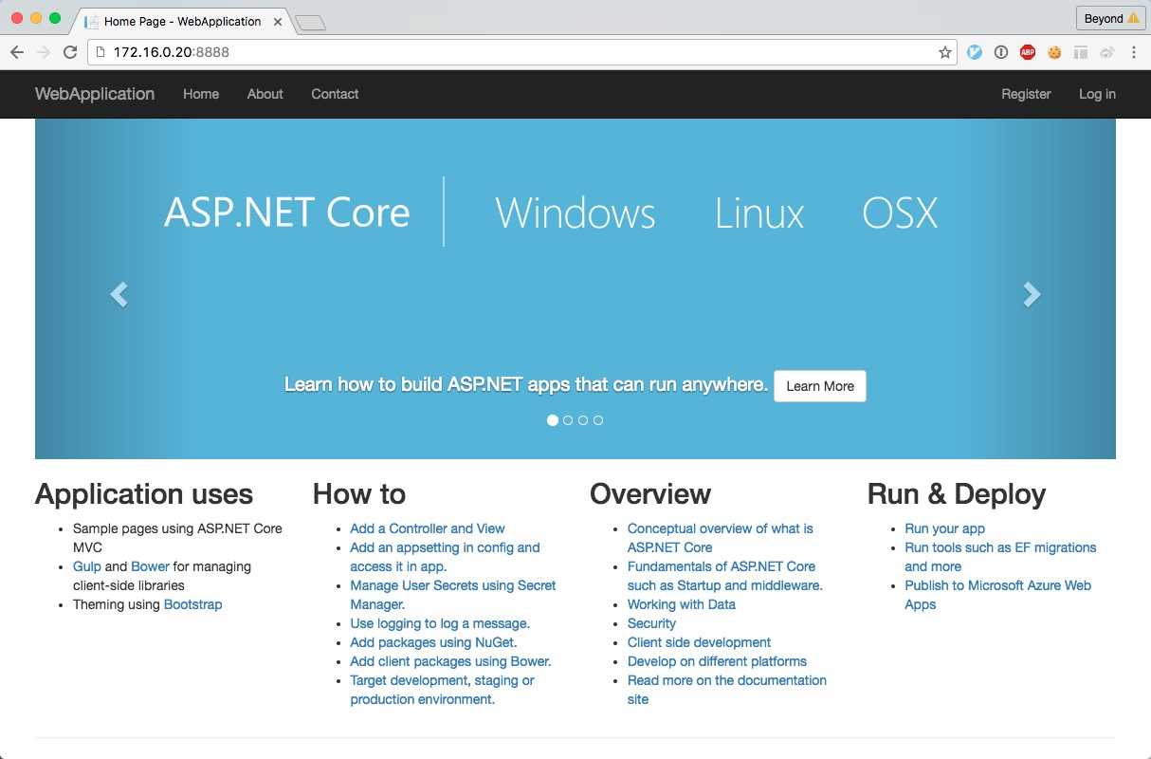Open the Beyond profile button
This screenshot has width=1151, height=759.
[1111, 18]
